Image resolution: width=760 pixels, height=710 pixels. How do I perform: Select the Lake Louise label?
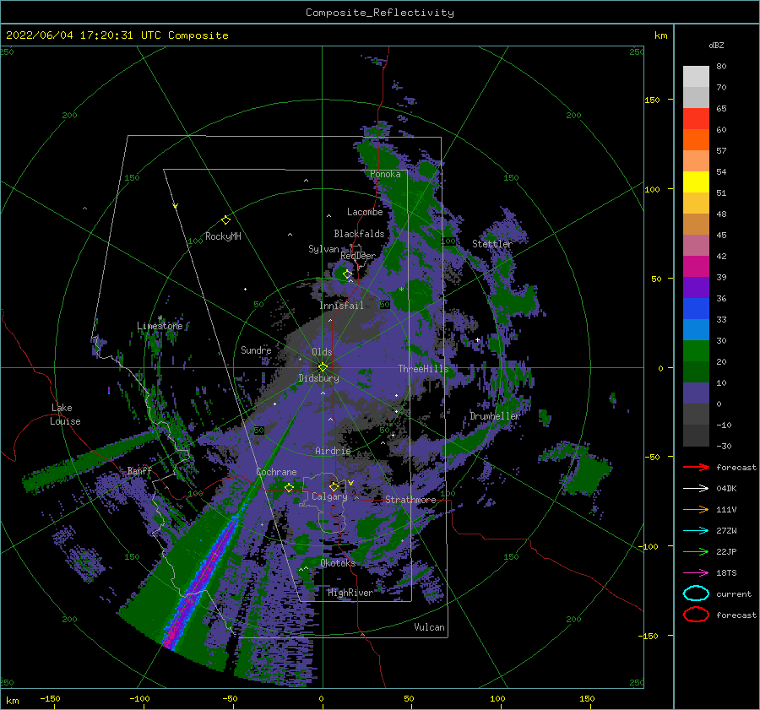(x=66, y=415)
